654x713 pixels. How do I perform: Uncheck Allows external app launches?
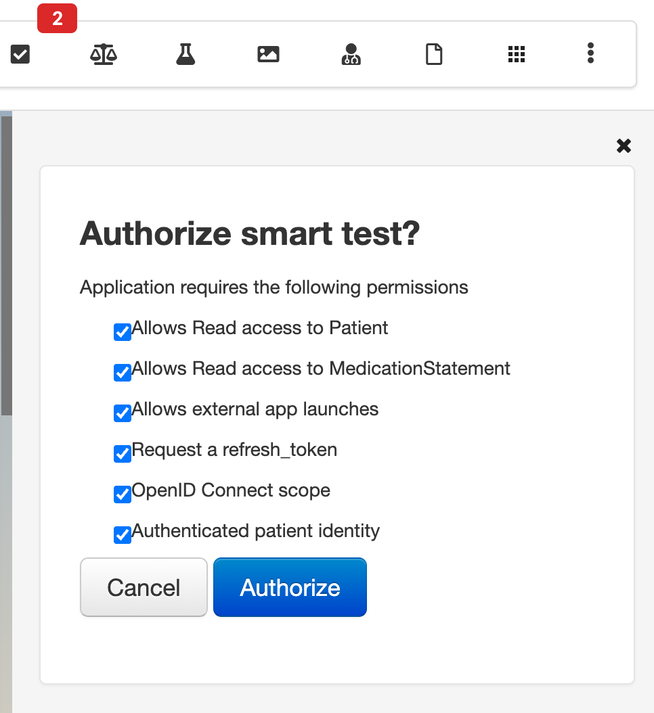(x=122, y=413)
